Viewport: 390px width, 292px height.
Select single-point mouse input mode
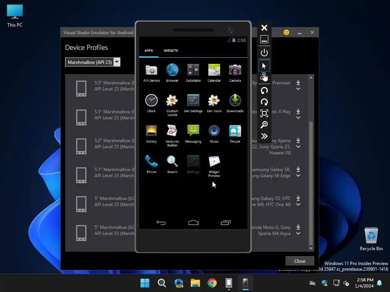(264, 66)
